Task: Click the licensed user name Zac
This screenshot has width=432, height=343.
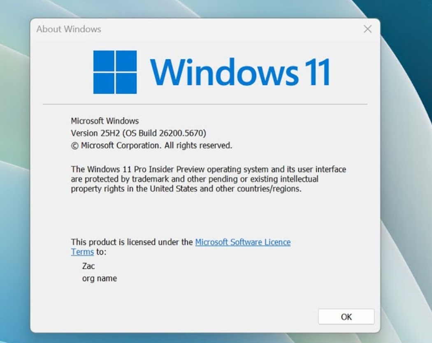Action: pos(88,266)
